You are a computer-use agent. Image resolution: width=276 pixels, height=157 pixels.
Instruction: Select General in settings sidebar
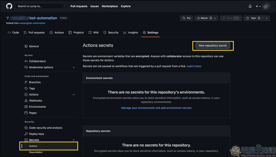click(x=34, y=46)
